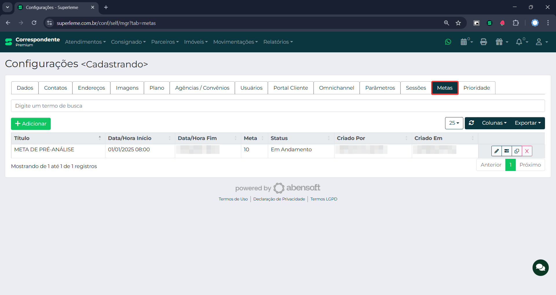This screenshot has height=295, width=556.
Task: Expand the 25 rows-per-page dropdown
Action: [454, 123]
